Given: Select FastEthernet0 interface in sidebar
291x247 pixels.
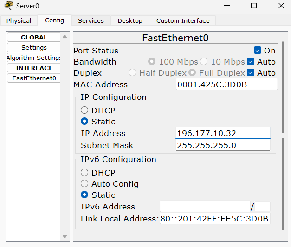Looking at the screenshot, I should coord(34,78).
